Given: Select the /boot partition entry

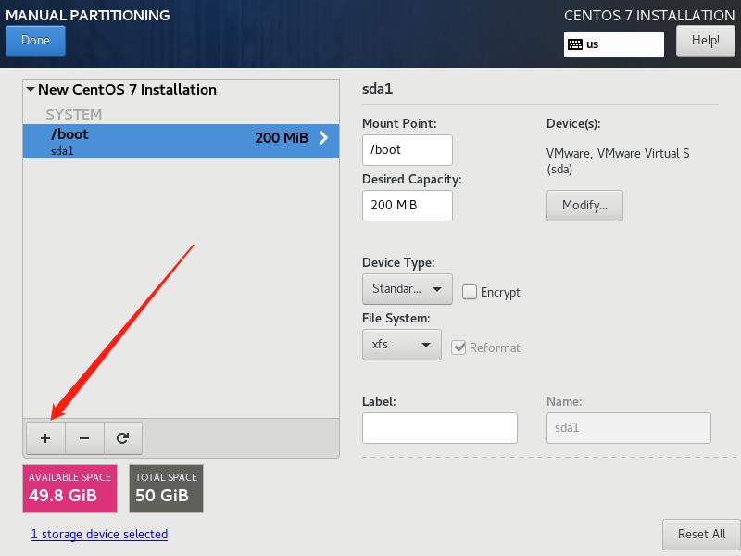Looking at the screenshot, I should (167, 140).
